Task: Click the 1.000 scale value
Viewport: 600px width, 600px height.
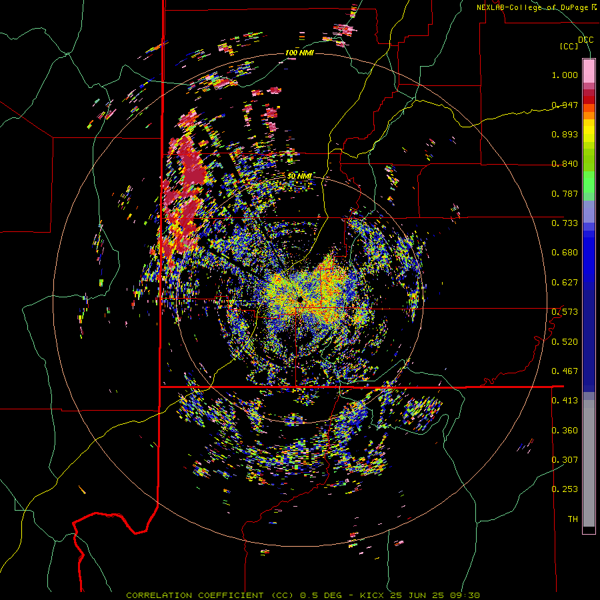Action: coord(565,75)
